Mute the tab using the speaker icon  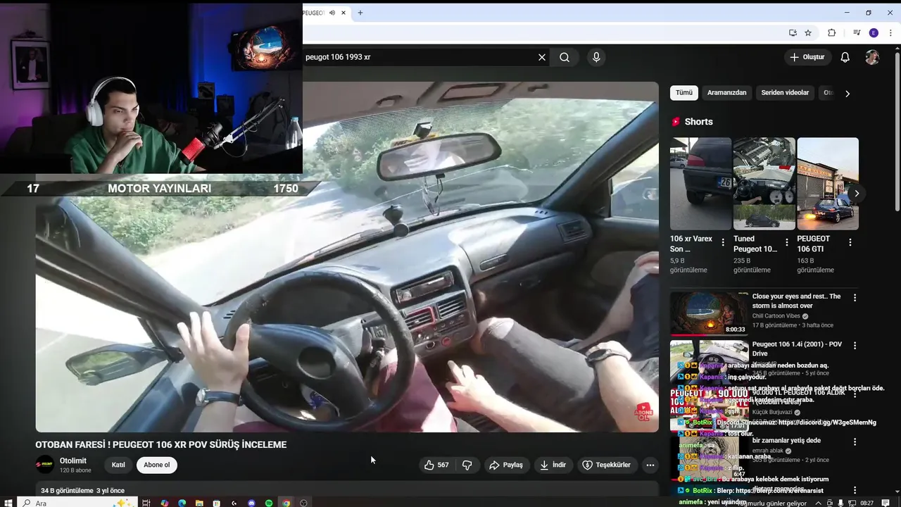(332, 13)
